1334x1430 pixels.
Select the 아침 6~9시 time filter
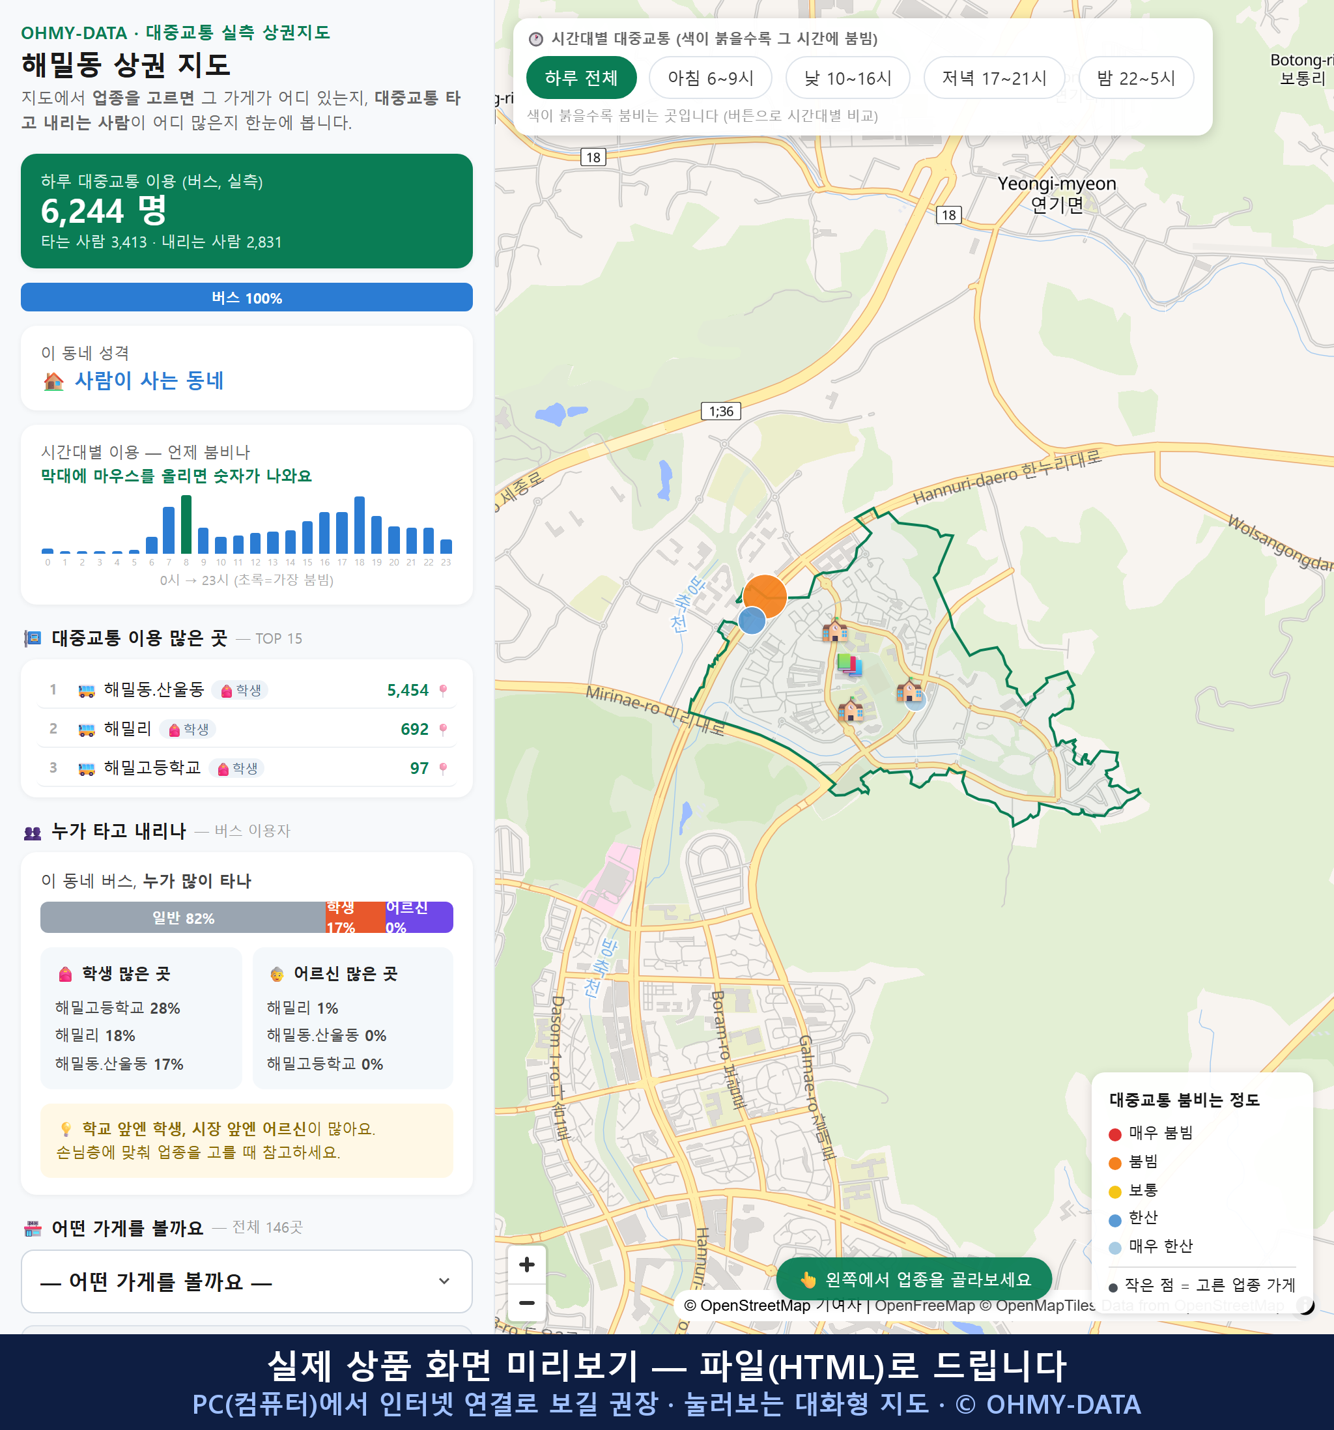[x=711, y=78]
